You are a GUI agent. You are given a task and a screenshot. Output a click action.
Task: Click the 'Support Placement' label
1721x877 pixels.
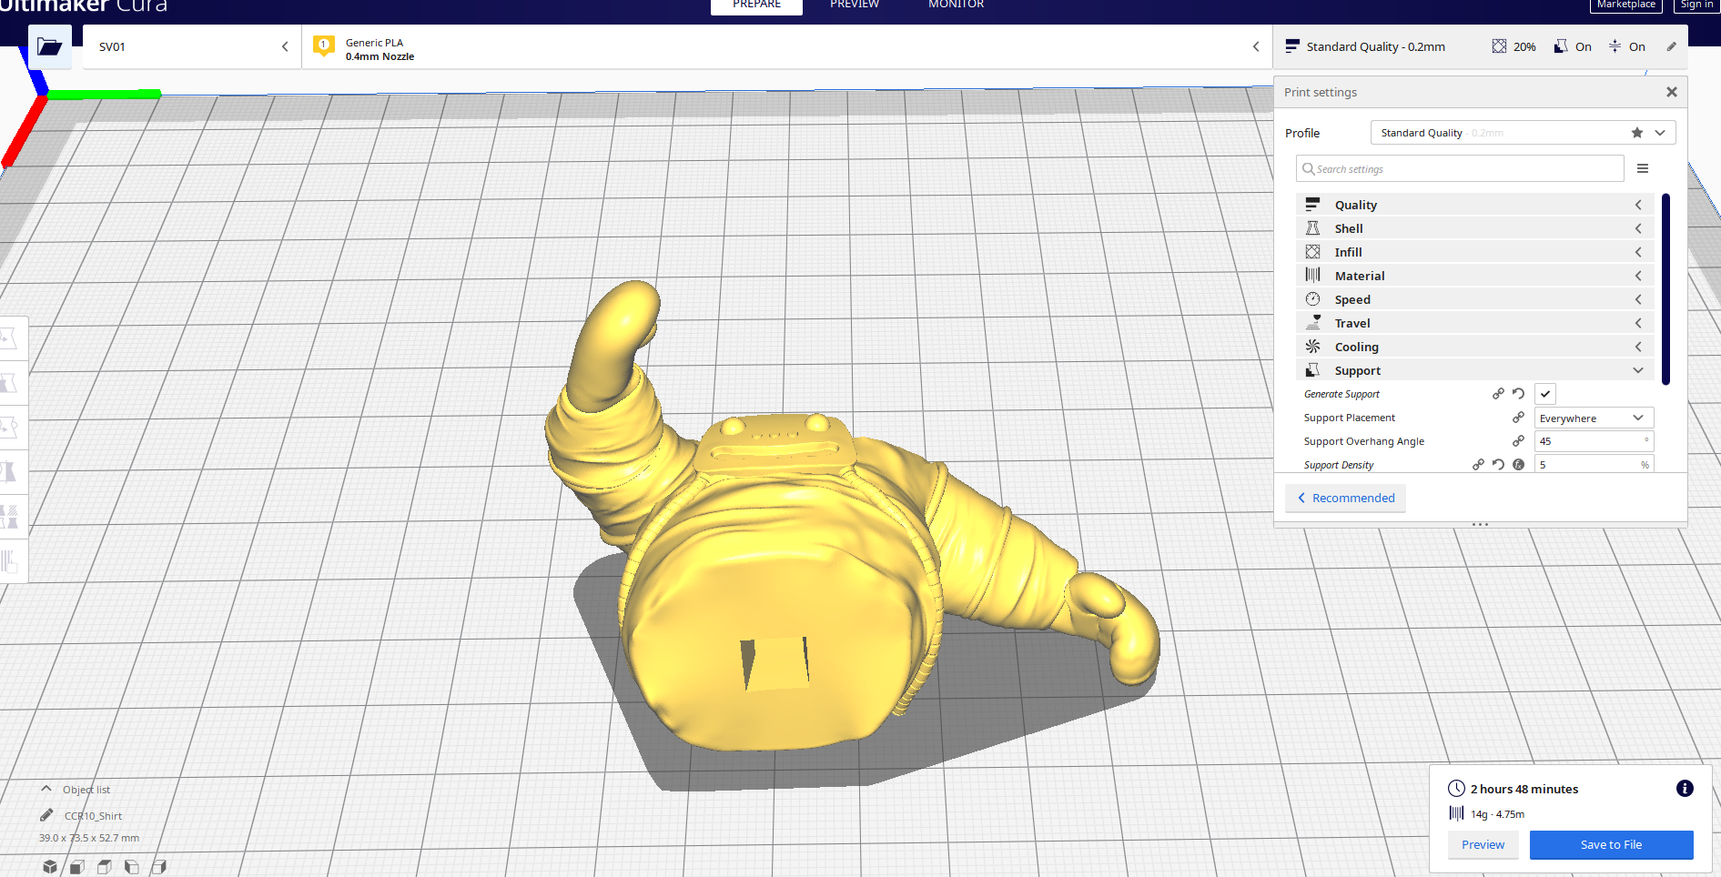(1349, 418)
